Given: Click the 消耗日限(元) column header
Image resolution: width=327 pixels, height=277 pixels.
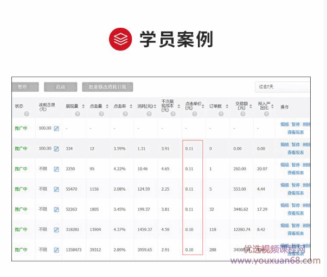Looking at the screenshot, I should click(x=47, y=107).
